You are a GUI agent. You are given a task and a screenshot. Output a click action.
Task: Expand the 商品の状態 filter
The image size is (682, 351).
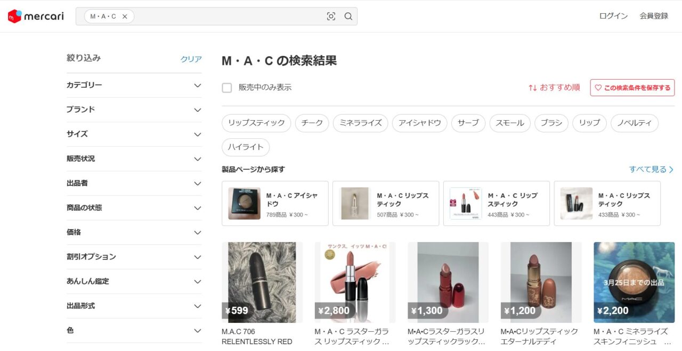pos(134,207)
